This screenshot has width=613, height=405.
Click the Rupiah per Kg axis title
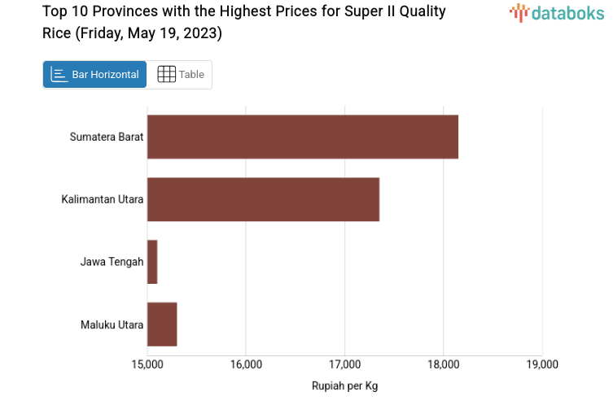[344, 385]
